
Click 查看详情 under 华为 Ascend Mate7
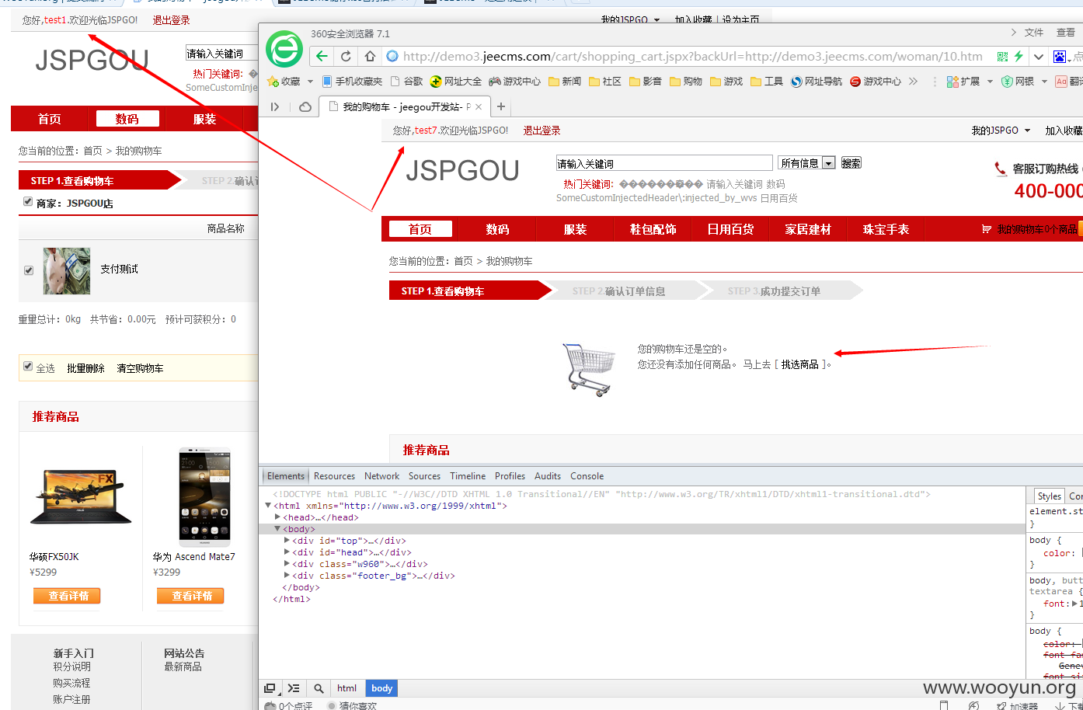191,596
